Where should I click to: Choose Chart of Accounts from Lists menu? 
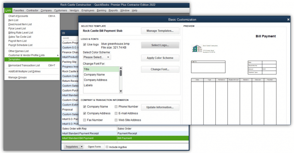click(32, 16)
